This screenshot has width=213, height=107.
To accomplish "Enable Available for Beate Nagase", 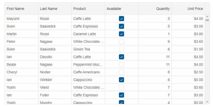I will [x=121, y=64].
